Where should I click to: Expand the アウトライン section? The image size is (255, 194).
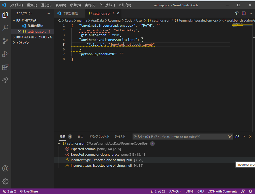(x=14, y=43)
